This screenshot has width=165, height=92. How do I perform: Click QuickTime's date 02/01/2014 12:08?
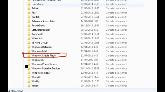(90, 4)
